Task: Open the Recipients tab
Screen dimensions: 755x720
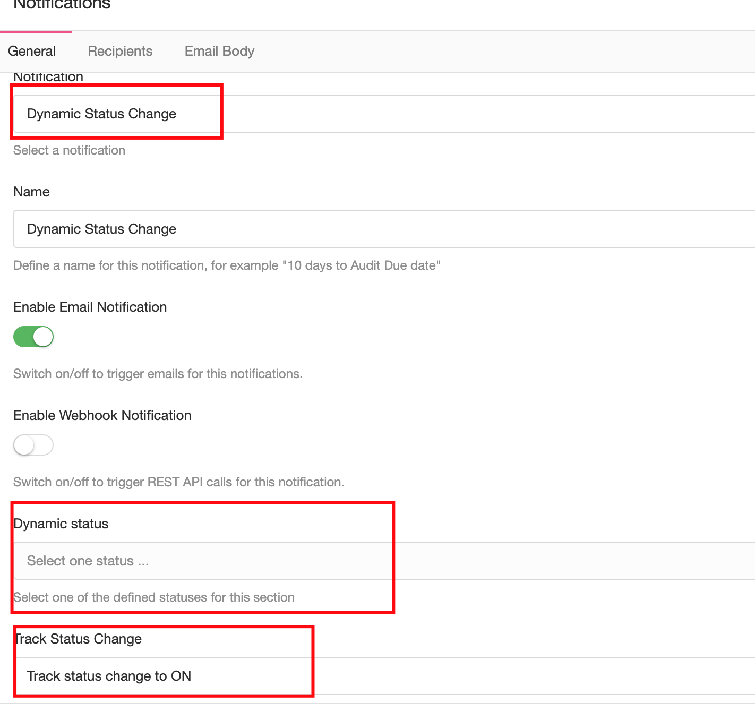Action: coord(120,52)
